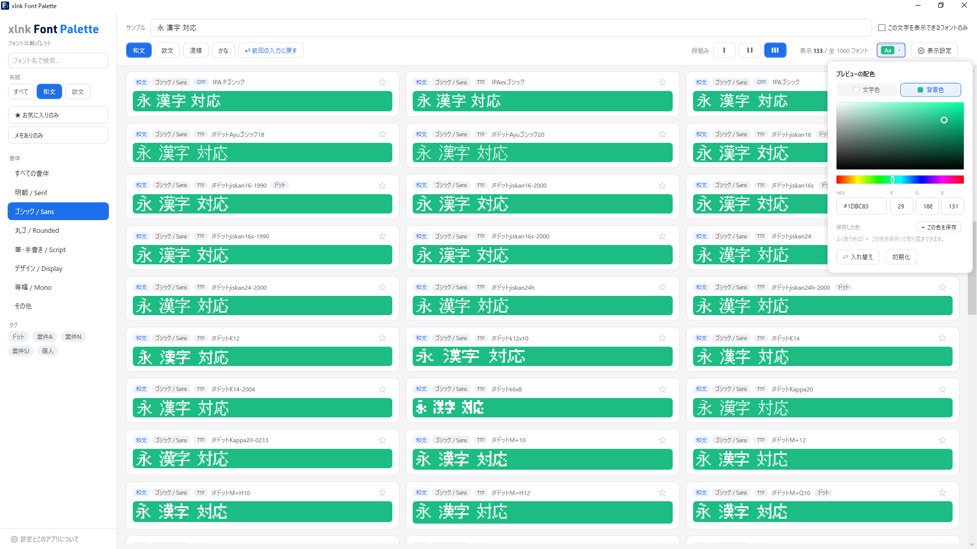Favorite the JFドットjiskan24-2000 font star
The image size is (977, 549).
point(382,287)
